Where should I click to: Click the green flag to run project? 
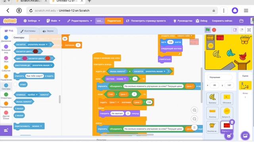pos(208,30)
